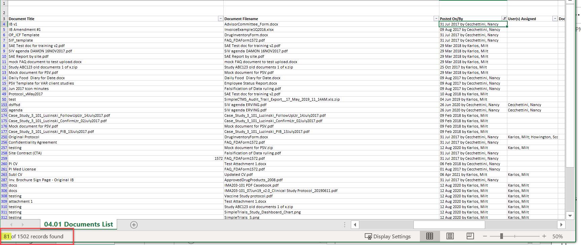581x245 pixels.
Task: Add a new sheet with plus icon
Action: click(x=134, y=225)
